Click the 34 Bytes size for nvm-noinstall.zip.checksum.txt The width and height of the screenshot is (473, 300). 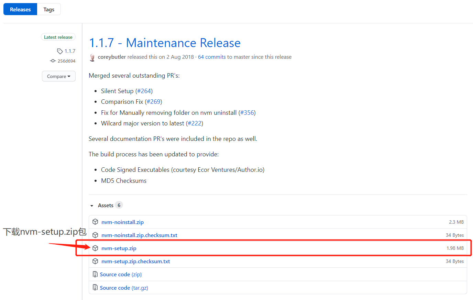point(455,235)
